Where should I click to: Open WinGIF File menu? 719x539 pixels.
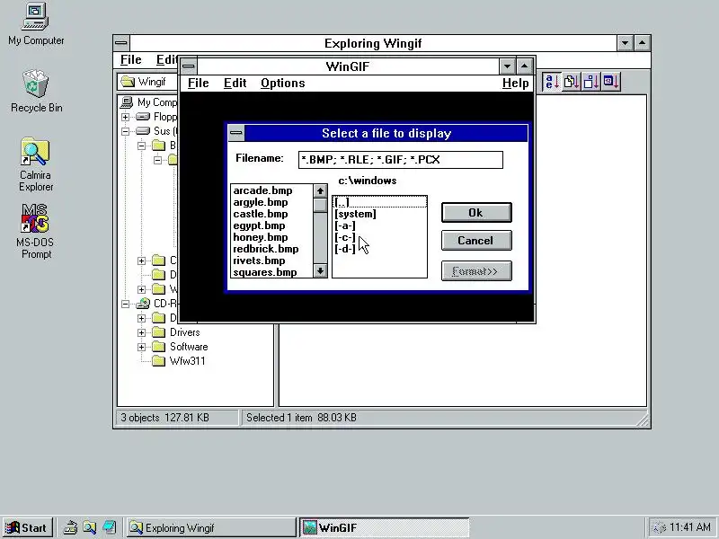point(198,84)
